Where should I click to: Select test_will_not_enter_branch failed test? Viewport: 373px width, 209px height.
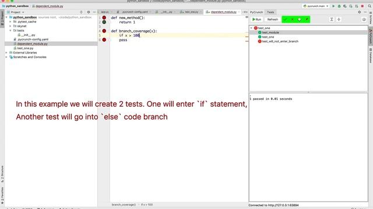coord(280,41)
